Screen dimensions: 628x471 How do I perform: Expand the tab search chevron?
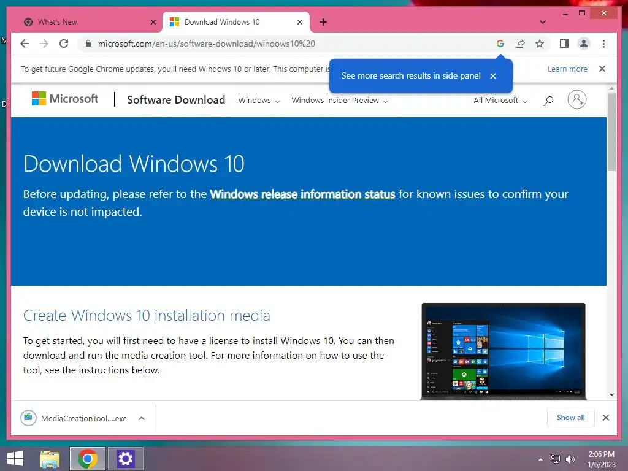point(543,22)
